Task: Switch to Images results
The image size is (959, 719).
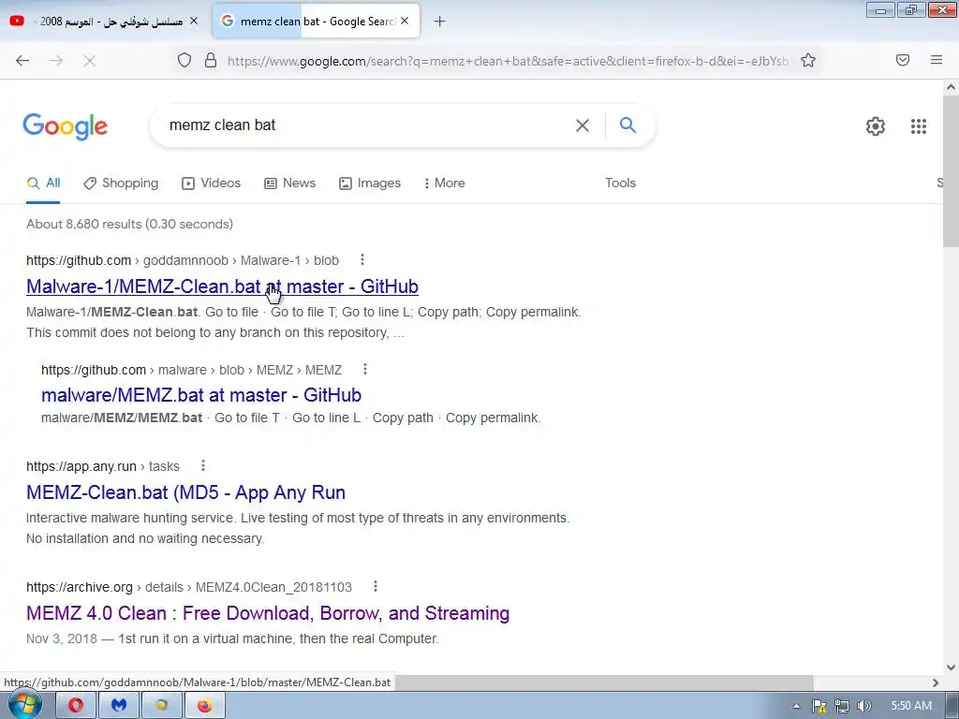Action: point(370,183)
